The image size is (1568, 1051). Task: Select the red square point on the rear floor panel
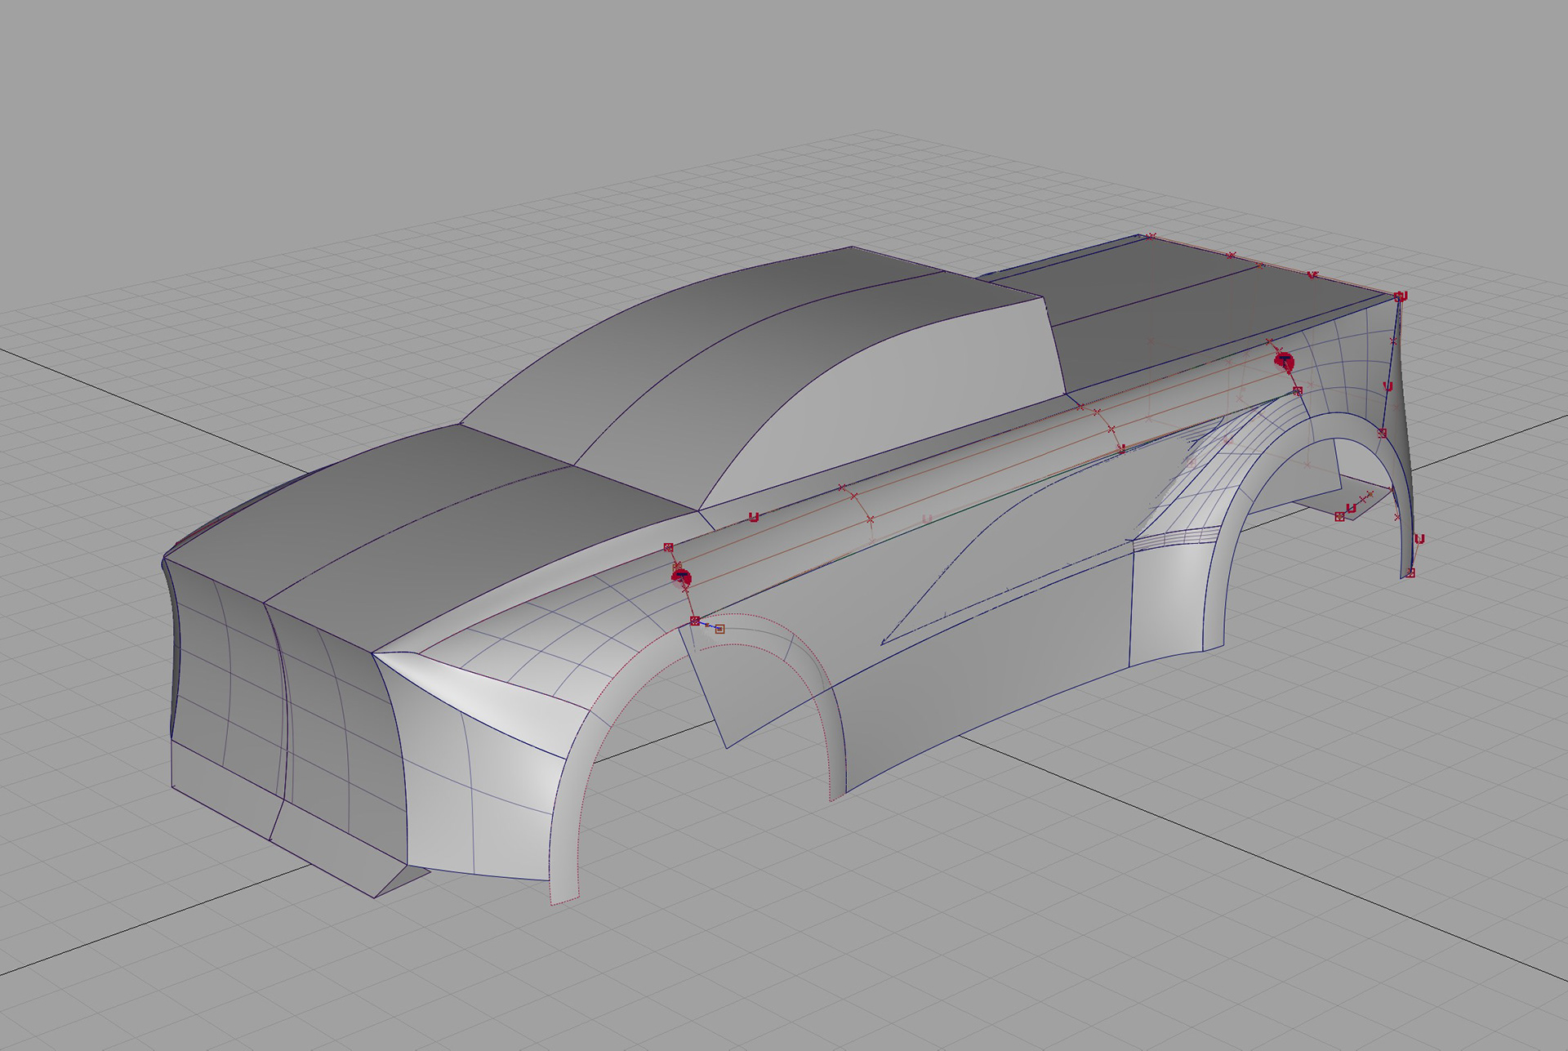tap(1339, 517)
